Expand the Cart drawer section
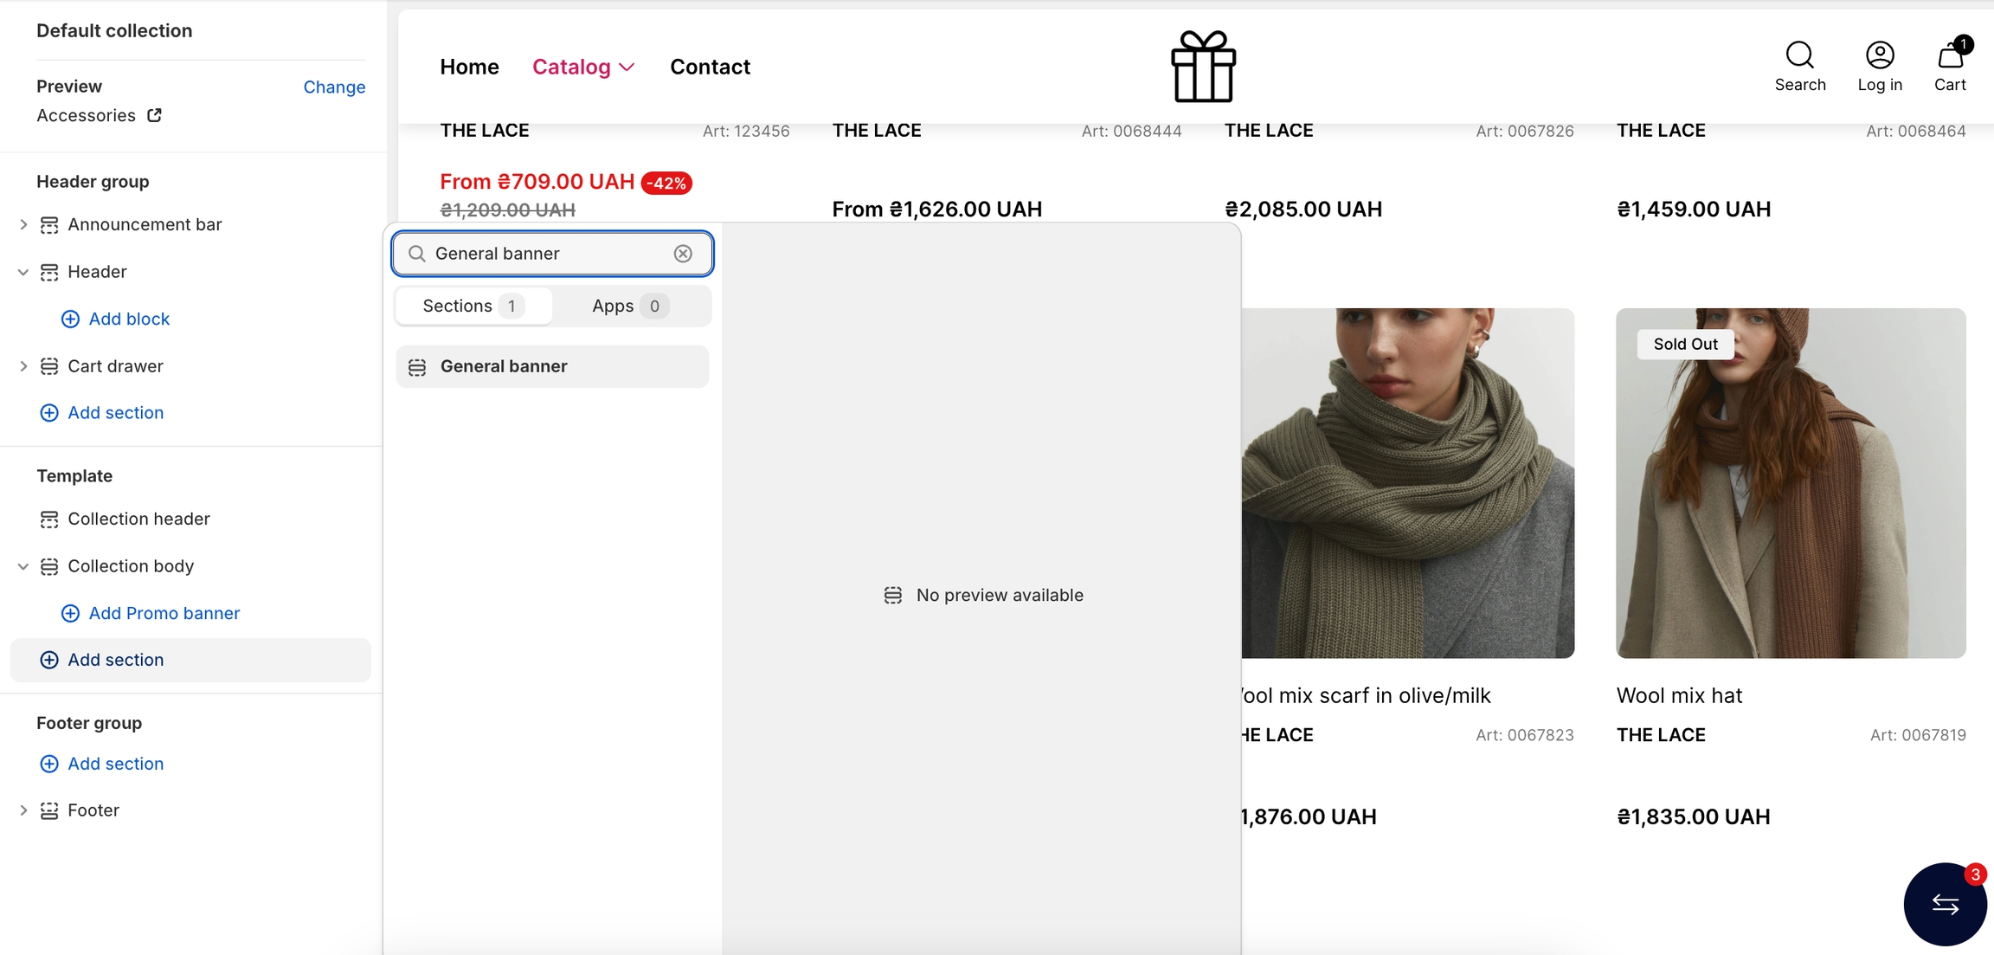 [x=23, y=366]
